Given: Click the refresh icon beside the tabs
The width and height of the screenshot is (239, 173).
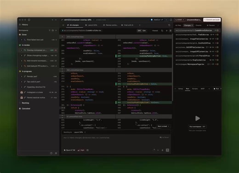Looking at the screenshot, I should [x=169, y=25].
